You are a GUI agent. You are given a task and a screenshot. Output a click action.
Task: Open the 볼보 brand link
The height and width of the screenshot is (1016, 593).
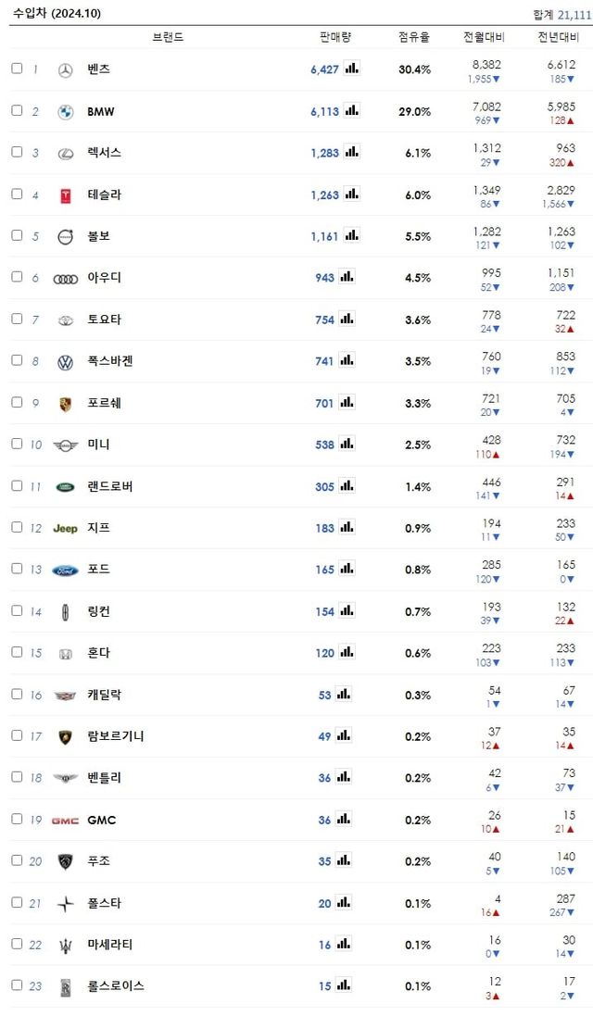click(x=98, y=236)
